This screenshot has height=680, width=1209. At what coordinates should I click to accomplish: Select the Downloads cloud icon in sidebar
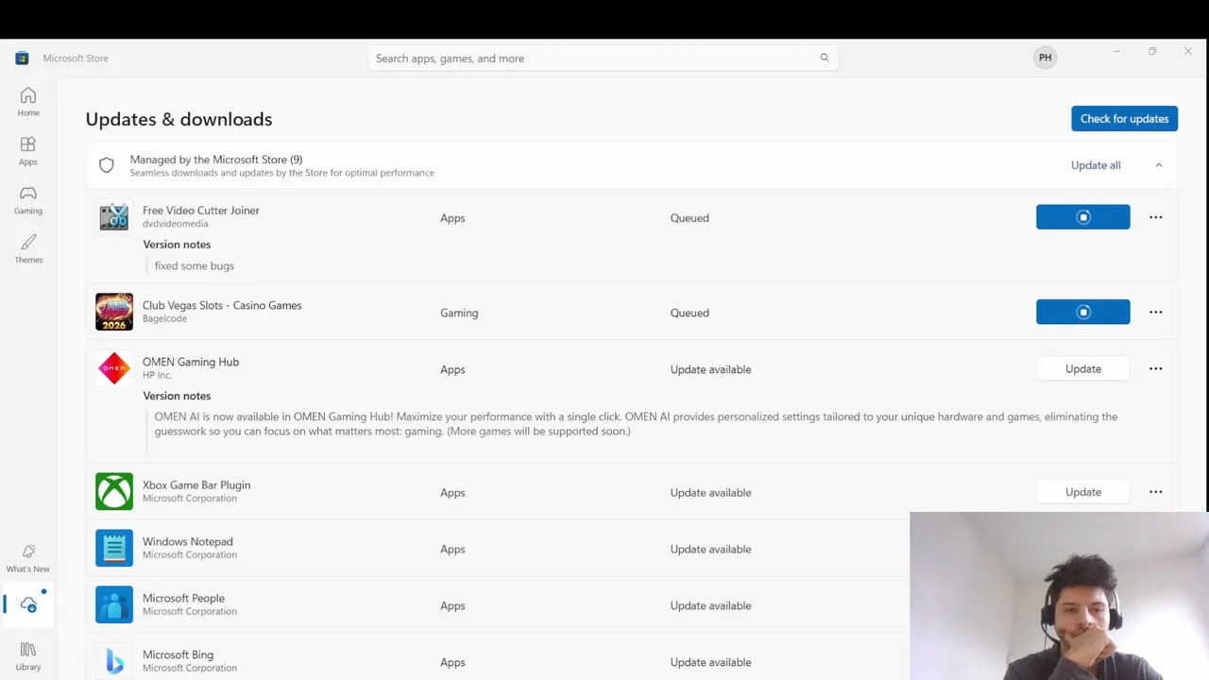[28, 605]
